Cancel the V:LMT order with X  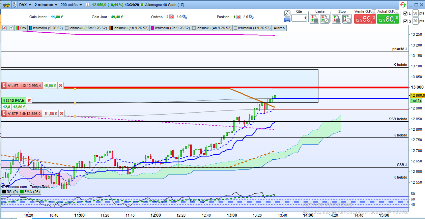tap(60, 86)
